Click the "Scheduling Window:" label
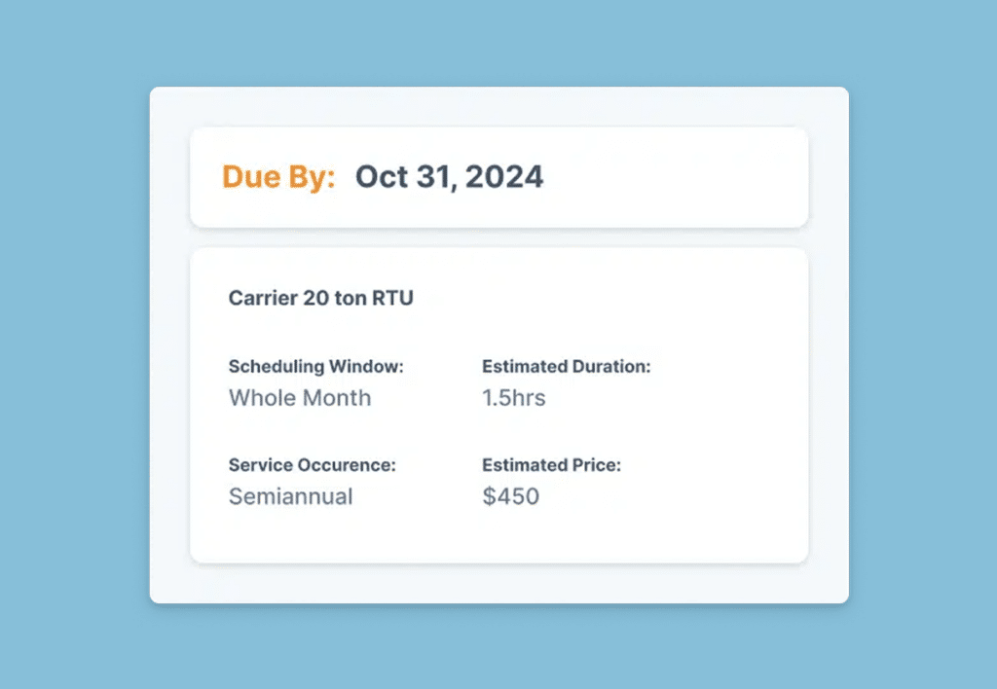 (315, 367)
